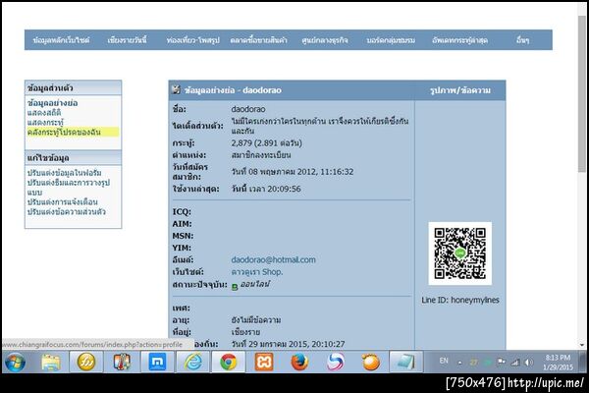Open Action Center flag in system tray

tap(502, 362)
